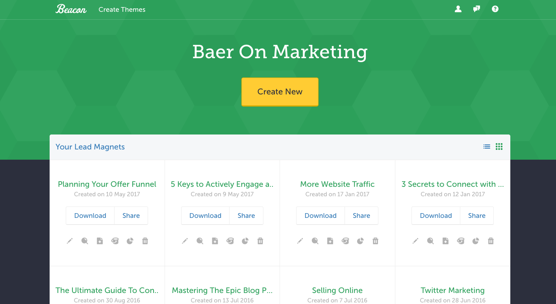This screenshot has height=304, width=556.
Task: View stats pie chart for Planning Your Offer Funnel
Action: tap(130, 241)
